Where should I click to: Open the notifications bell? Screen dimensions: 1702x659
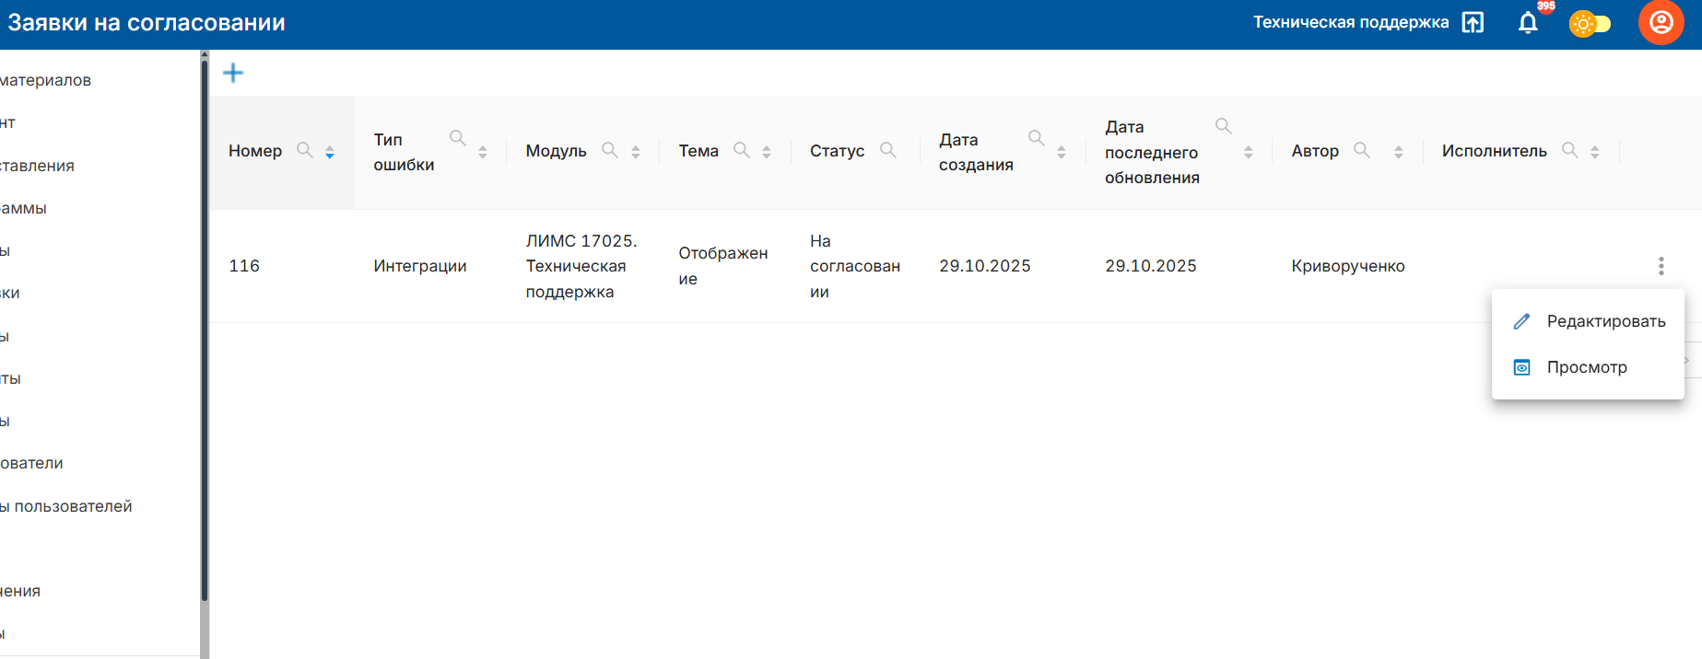coord(1527,23)
